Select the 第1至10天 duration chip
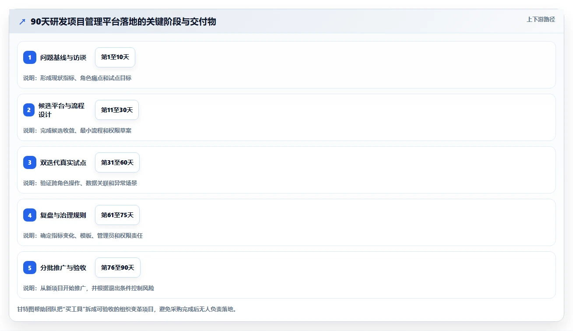 point(115,57)
